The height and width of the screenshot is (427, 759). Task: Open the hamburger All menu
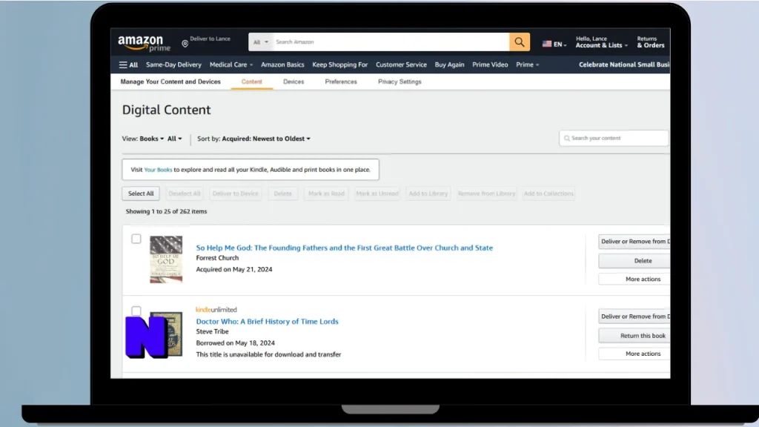[x=128, y=65]
